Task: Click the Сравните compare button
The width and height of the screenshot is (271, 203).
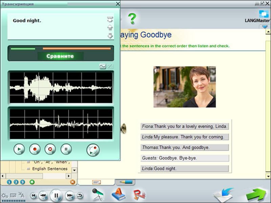Action: 60,56
